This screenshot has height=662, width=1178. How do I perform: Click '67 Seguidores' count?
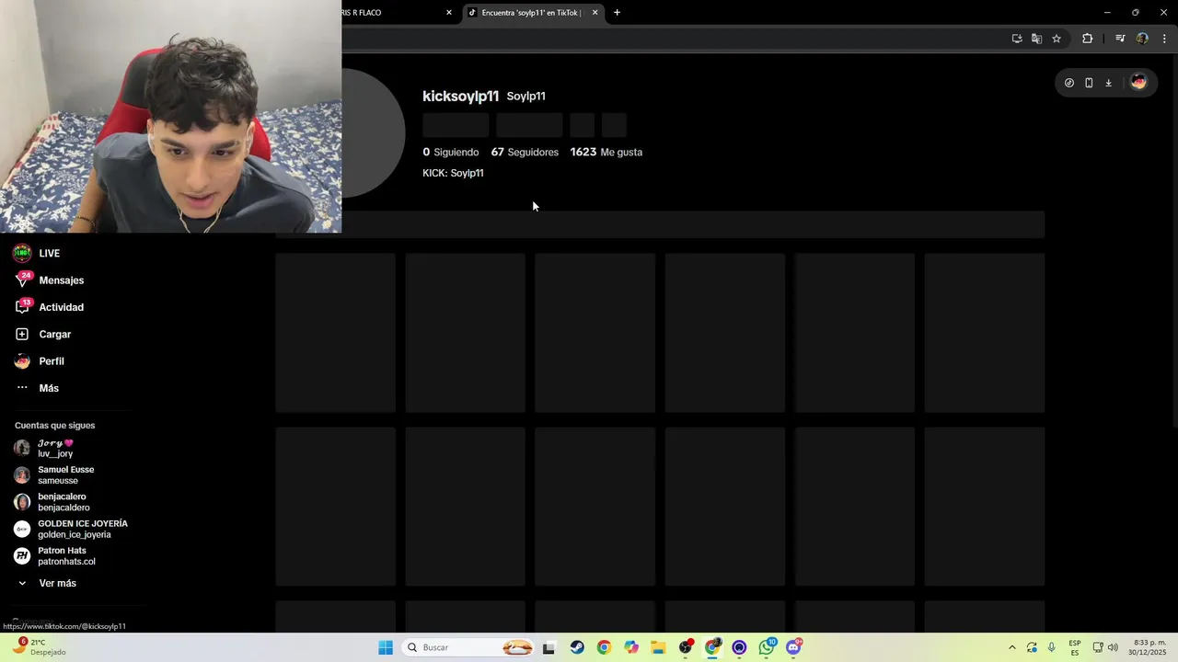525,153
